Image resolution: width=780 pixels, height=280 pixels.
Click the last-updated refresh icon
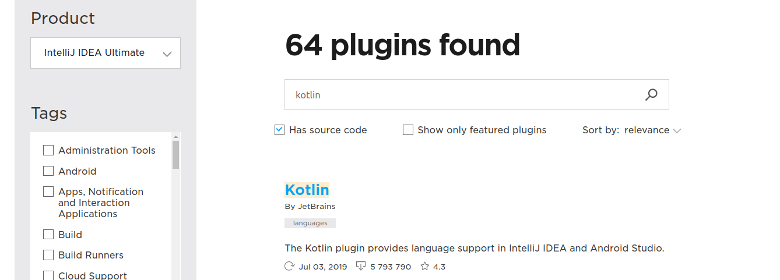click(289, 267)
